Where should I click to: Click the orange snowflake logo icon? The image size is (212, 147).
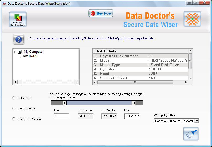coord(192,19)
